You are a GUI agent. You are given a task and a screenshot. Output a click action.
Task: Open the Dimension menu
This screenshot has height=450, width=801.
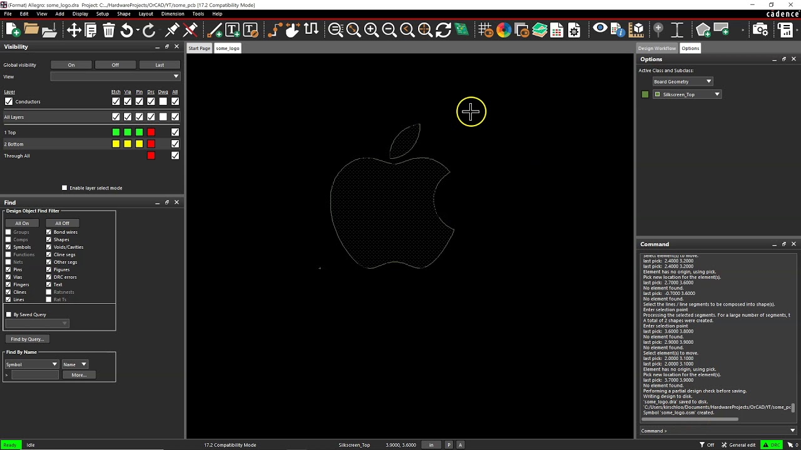[x=173, y=14]
